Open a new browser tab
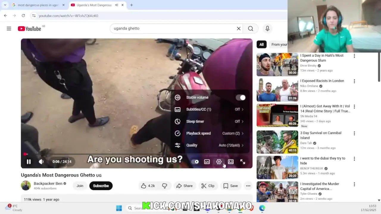 coord(131,5)
